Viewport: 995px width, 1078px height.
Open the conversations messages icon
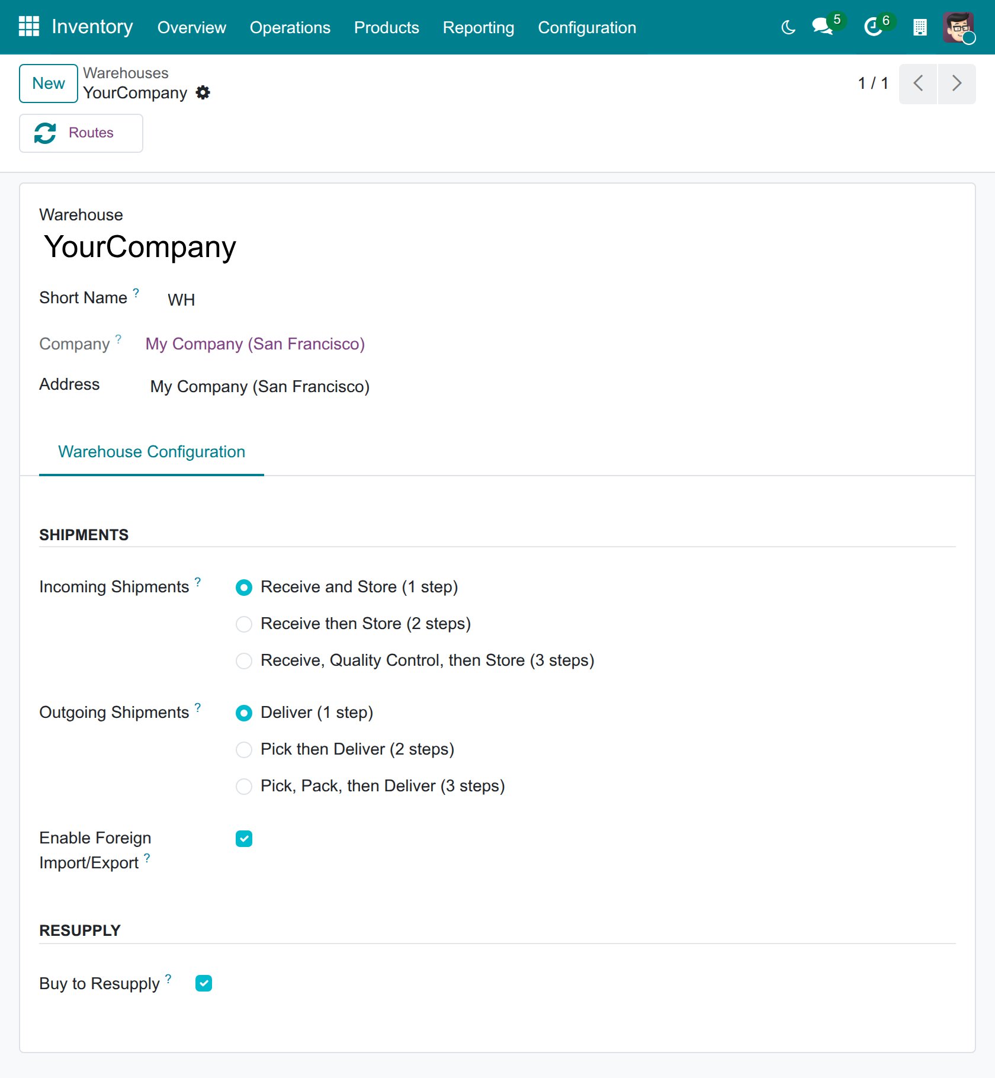click(x=822, y=27)
